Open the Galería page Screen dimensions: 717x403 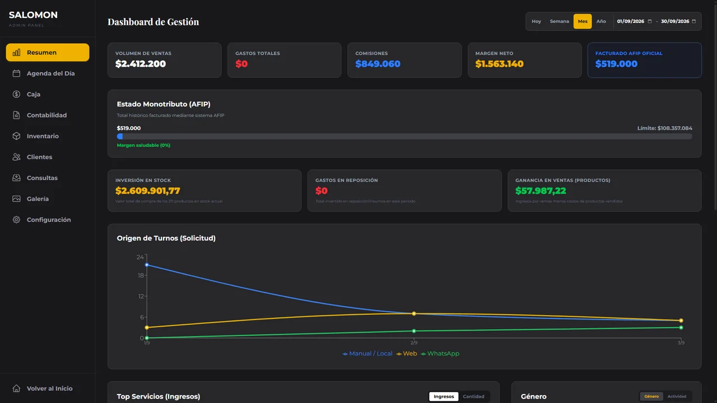tap(48, 199)
